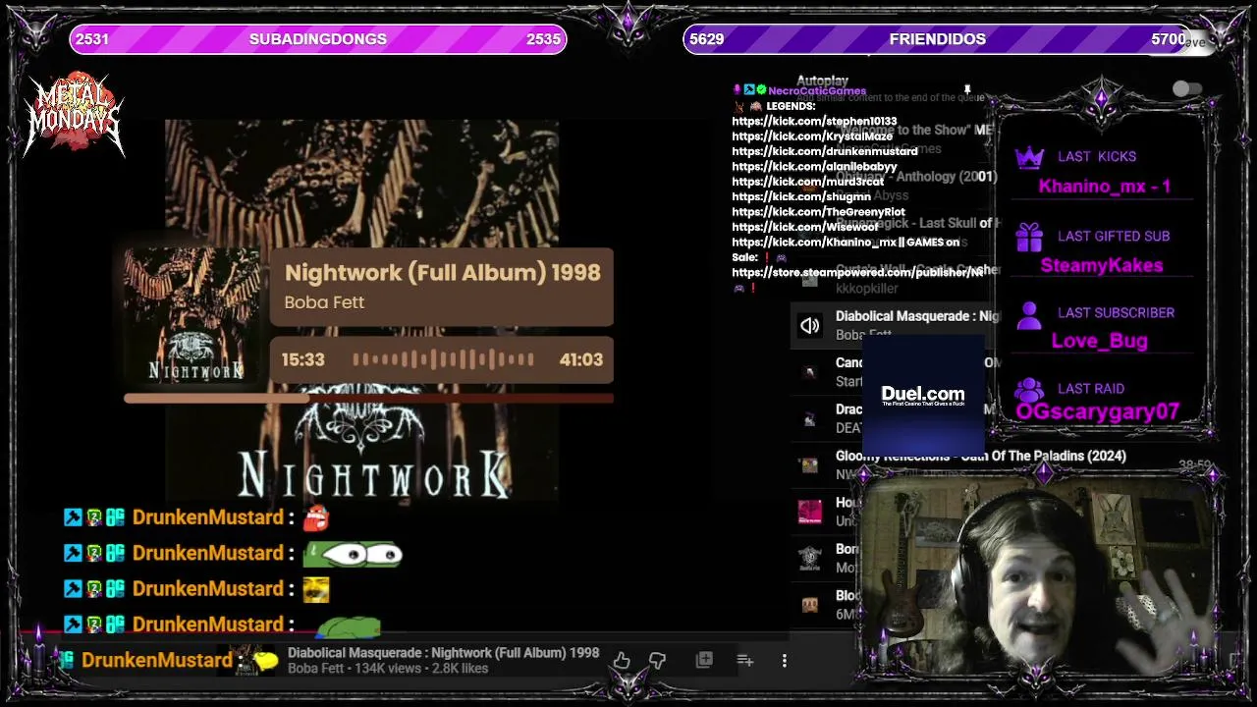Screen dimensions: 1257x707
Task: Select the queue thumbnail below Diabolical Masquerade
Action: point(809,372)
